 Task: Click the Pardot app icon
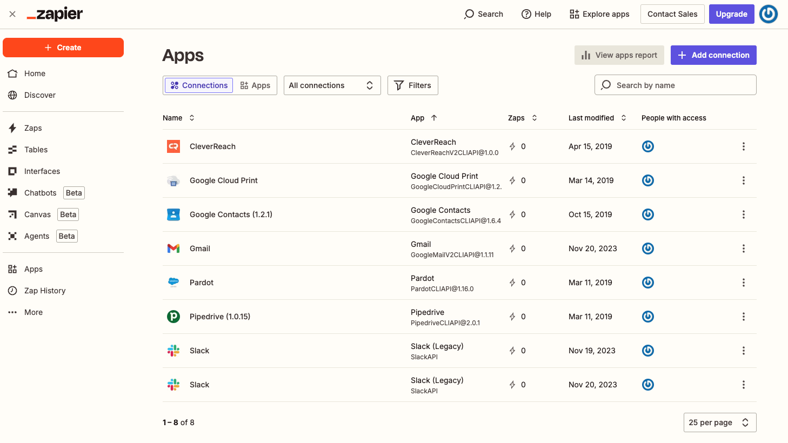(x=173, y=283)
